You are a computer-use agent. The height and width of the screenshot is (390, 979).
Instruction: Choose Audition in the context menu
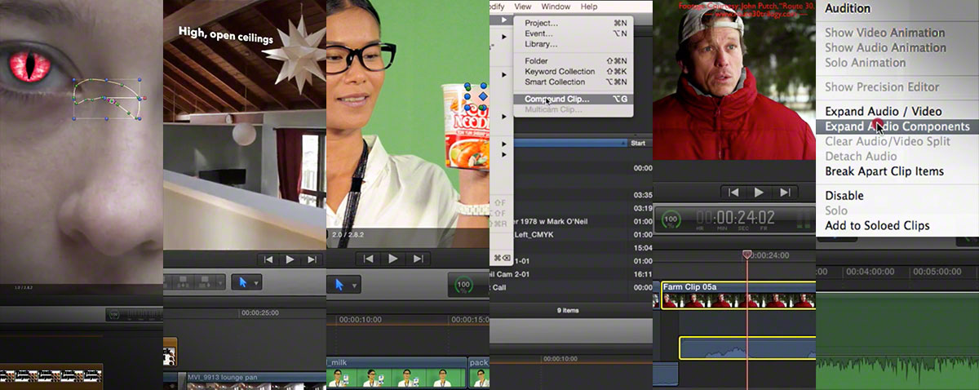coord(897,9)
